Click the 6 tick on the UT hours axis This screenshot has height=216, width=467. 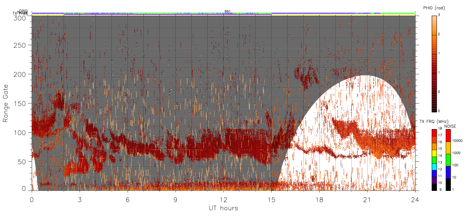point(128,199)
